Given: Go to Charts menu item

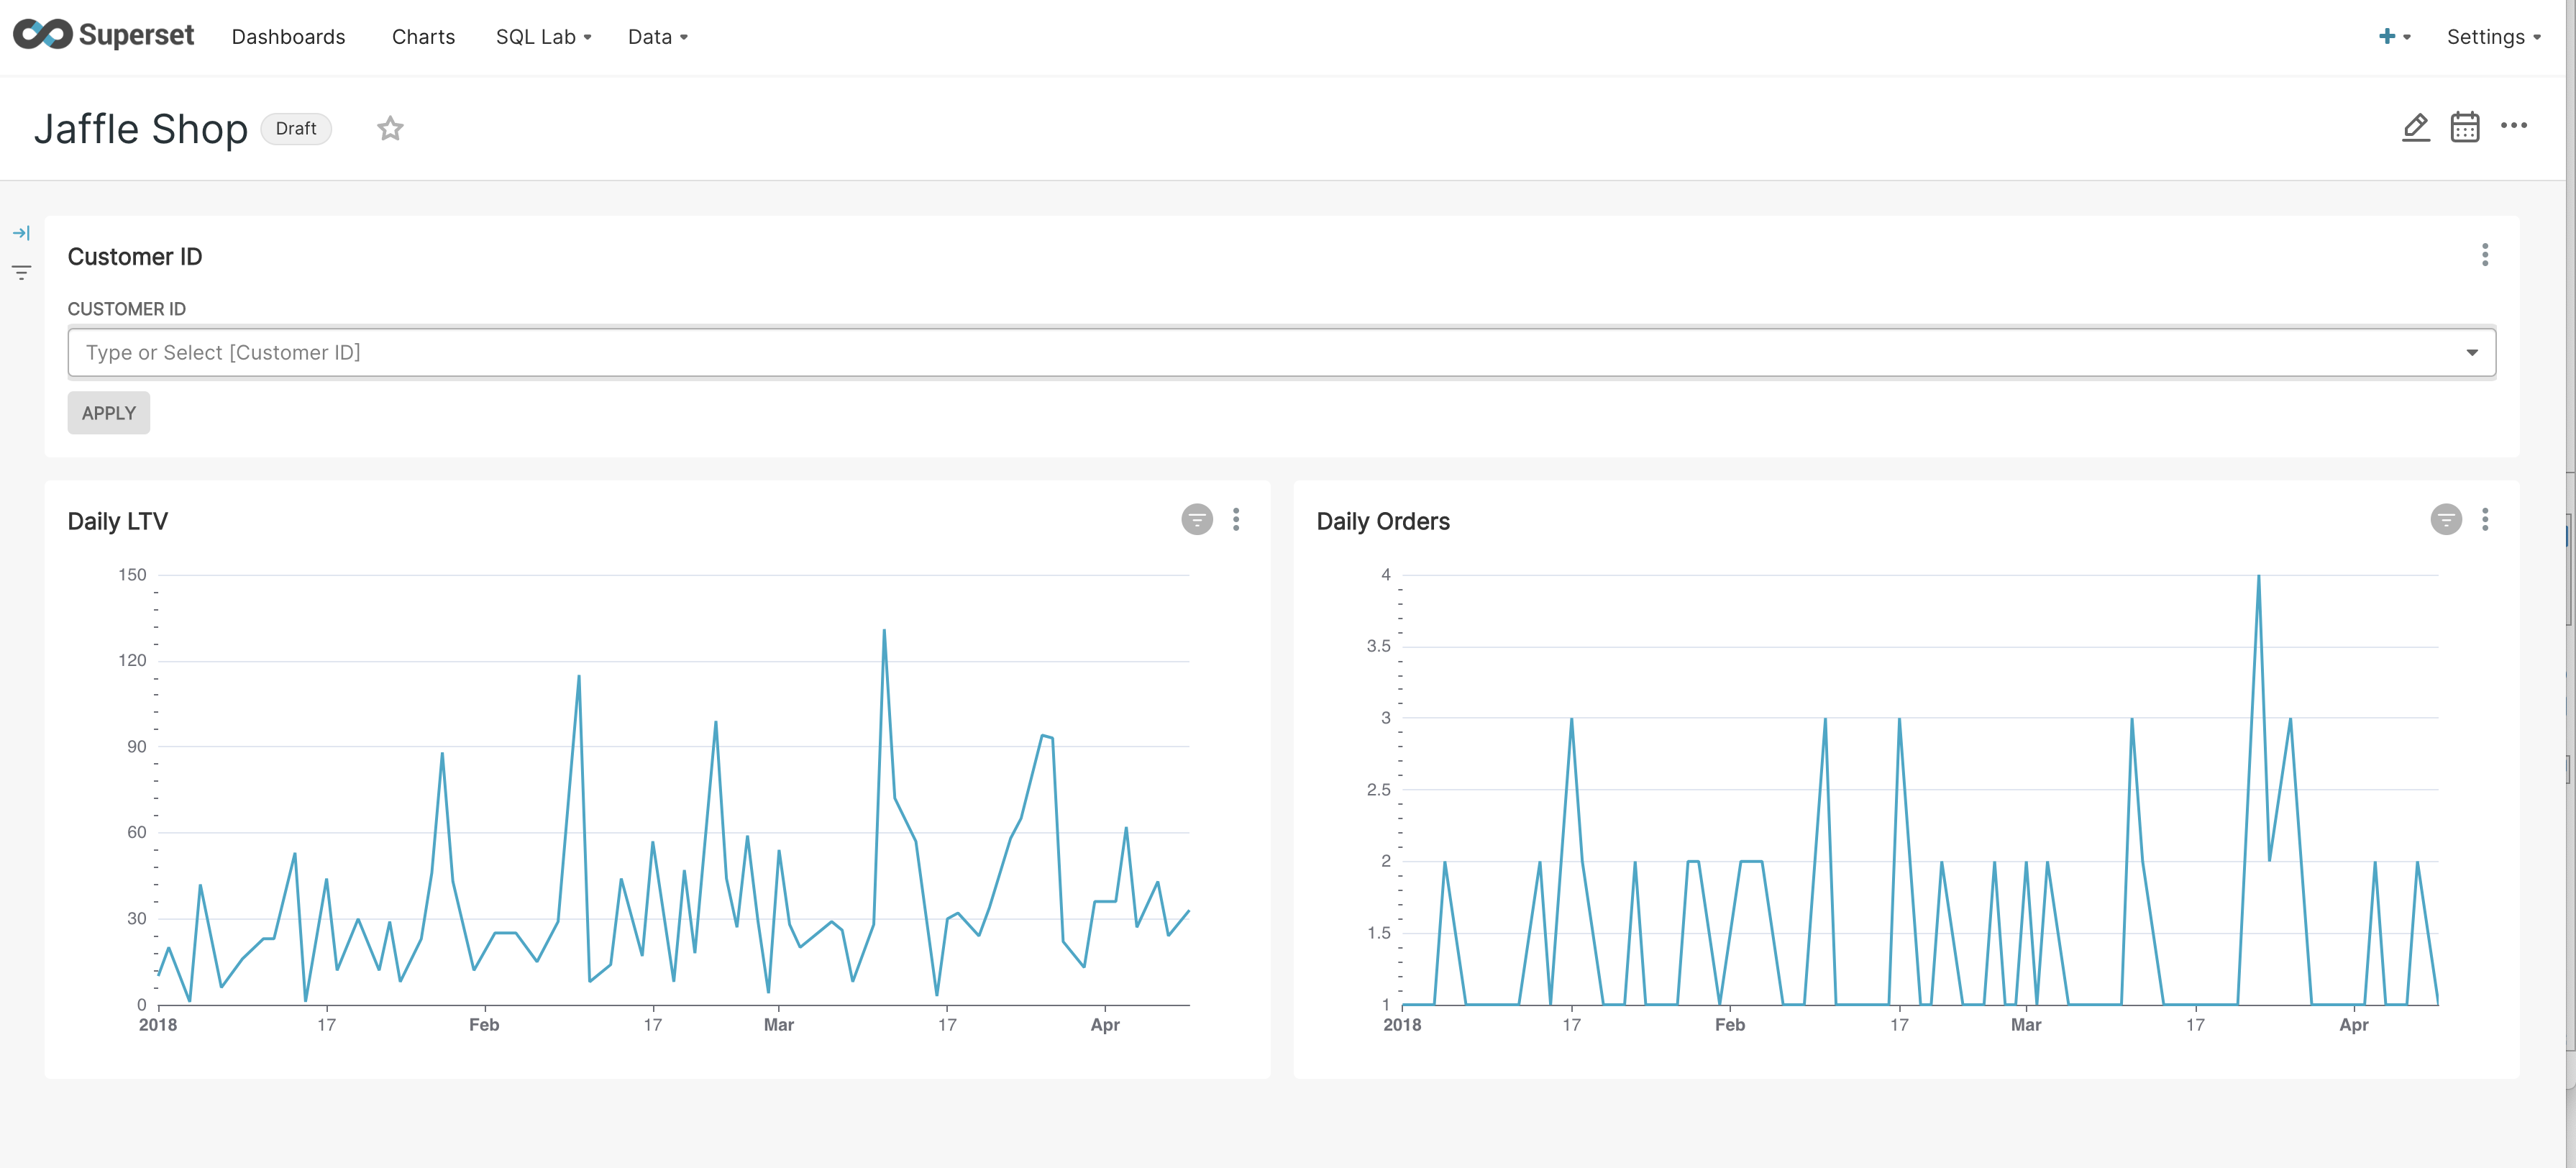Looking at the screenshot, I should coord(423,37).
